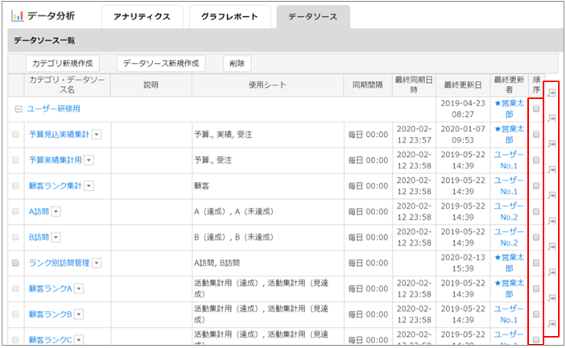
Task: Tick the left selection checkbox for 予算見込実績集計
Action: pyautogui.click(x=15, y=135)
